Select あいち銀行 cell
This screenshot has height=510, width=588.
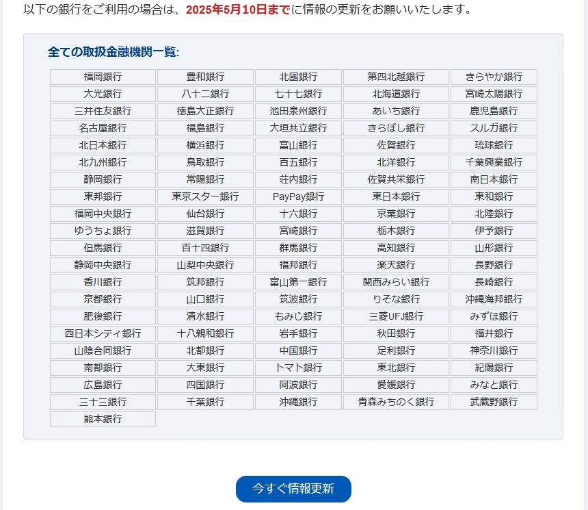click(x=396, y=111)
